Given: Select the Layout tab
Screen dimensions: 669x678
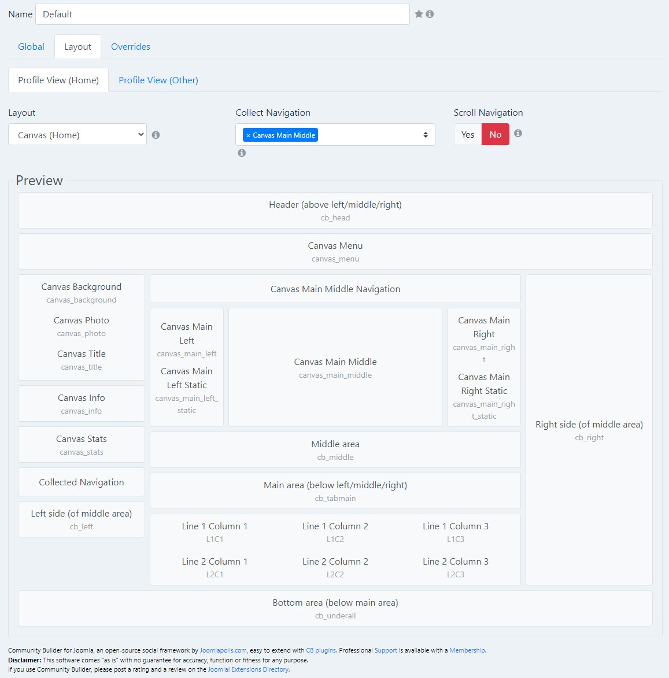Looking at the screenshot, I should coord(78,47).
